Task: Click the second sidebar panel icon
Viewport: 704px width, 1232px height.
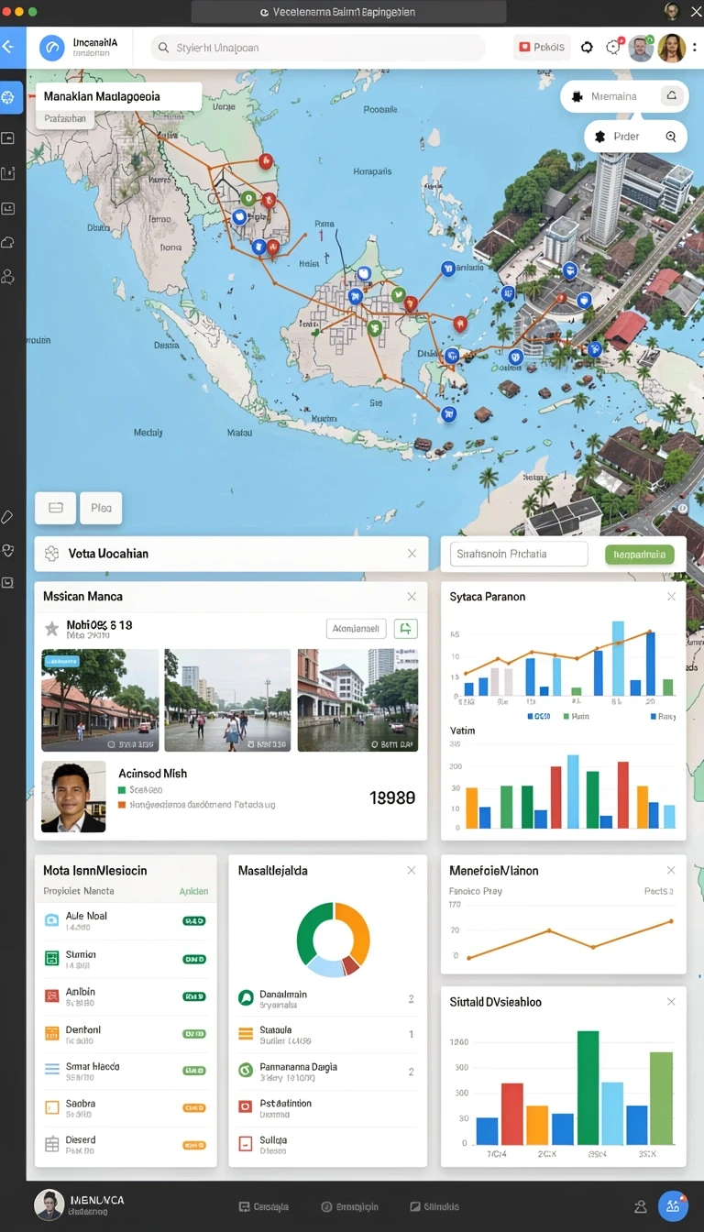Action: pyautogui.click(x=8, y=137)
